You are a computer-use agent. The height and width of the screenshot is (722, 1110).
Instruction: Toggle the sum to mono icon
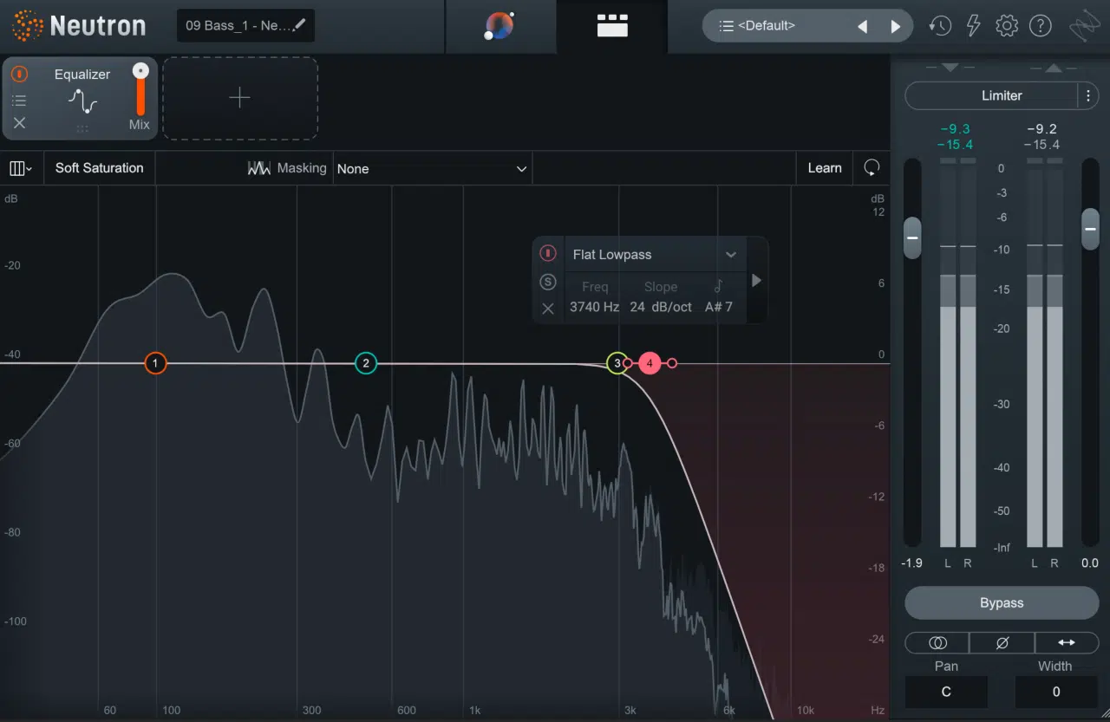click(x=937, y=642)
